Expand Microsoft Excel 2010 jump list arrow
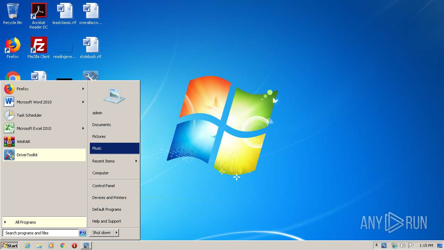 [x=83, y=128]
